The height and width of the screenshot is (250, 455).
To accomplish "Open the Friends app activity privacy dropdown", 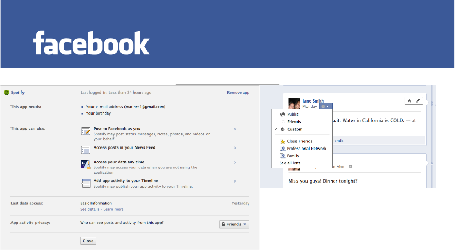I will 234,224.
